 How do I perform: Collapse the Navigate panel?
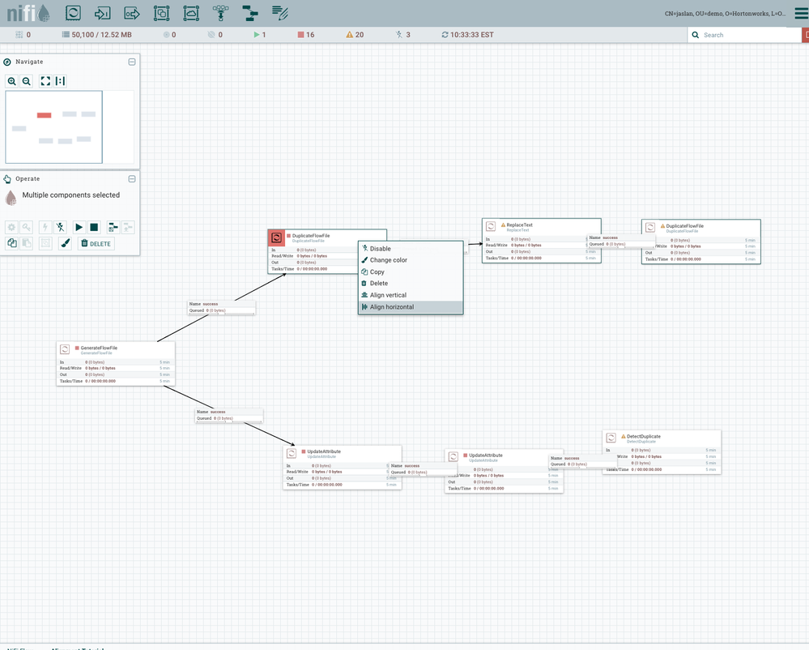point(131,62)
